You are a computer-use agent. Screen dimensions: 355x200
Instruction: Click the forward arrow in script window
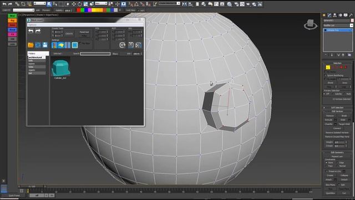click(x=38, y=31)
